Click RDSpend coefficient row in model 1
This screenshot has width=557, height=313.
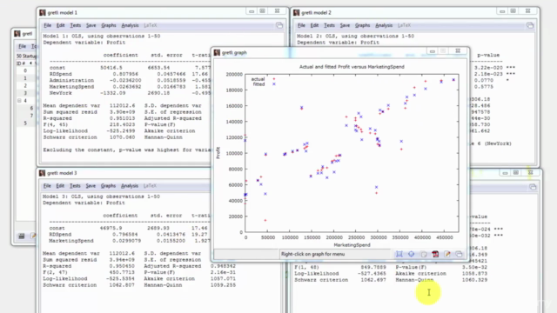point(129,74)
